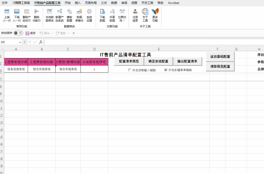
Task: Select the 3.修改/新增内容 header cell
Action: (x=68, y=62)
